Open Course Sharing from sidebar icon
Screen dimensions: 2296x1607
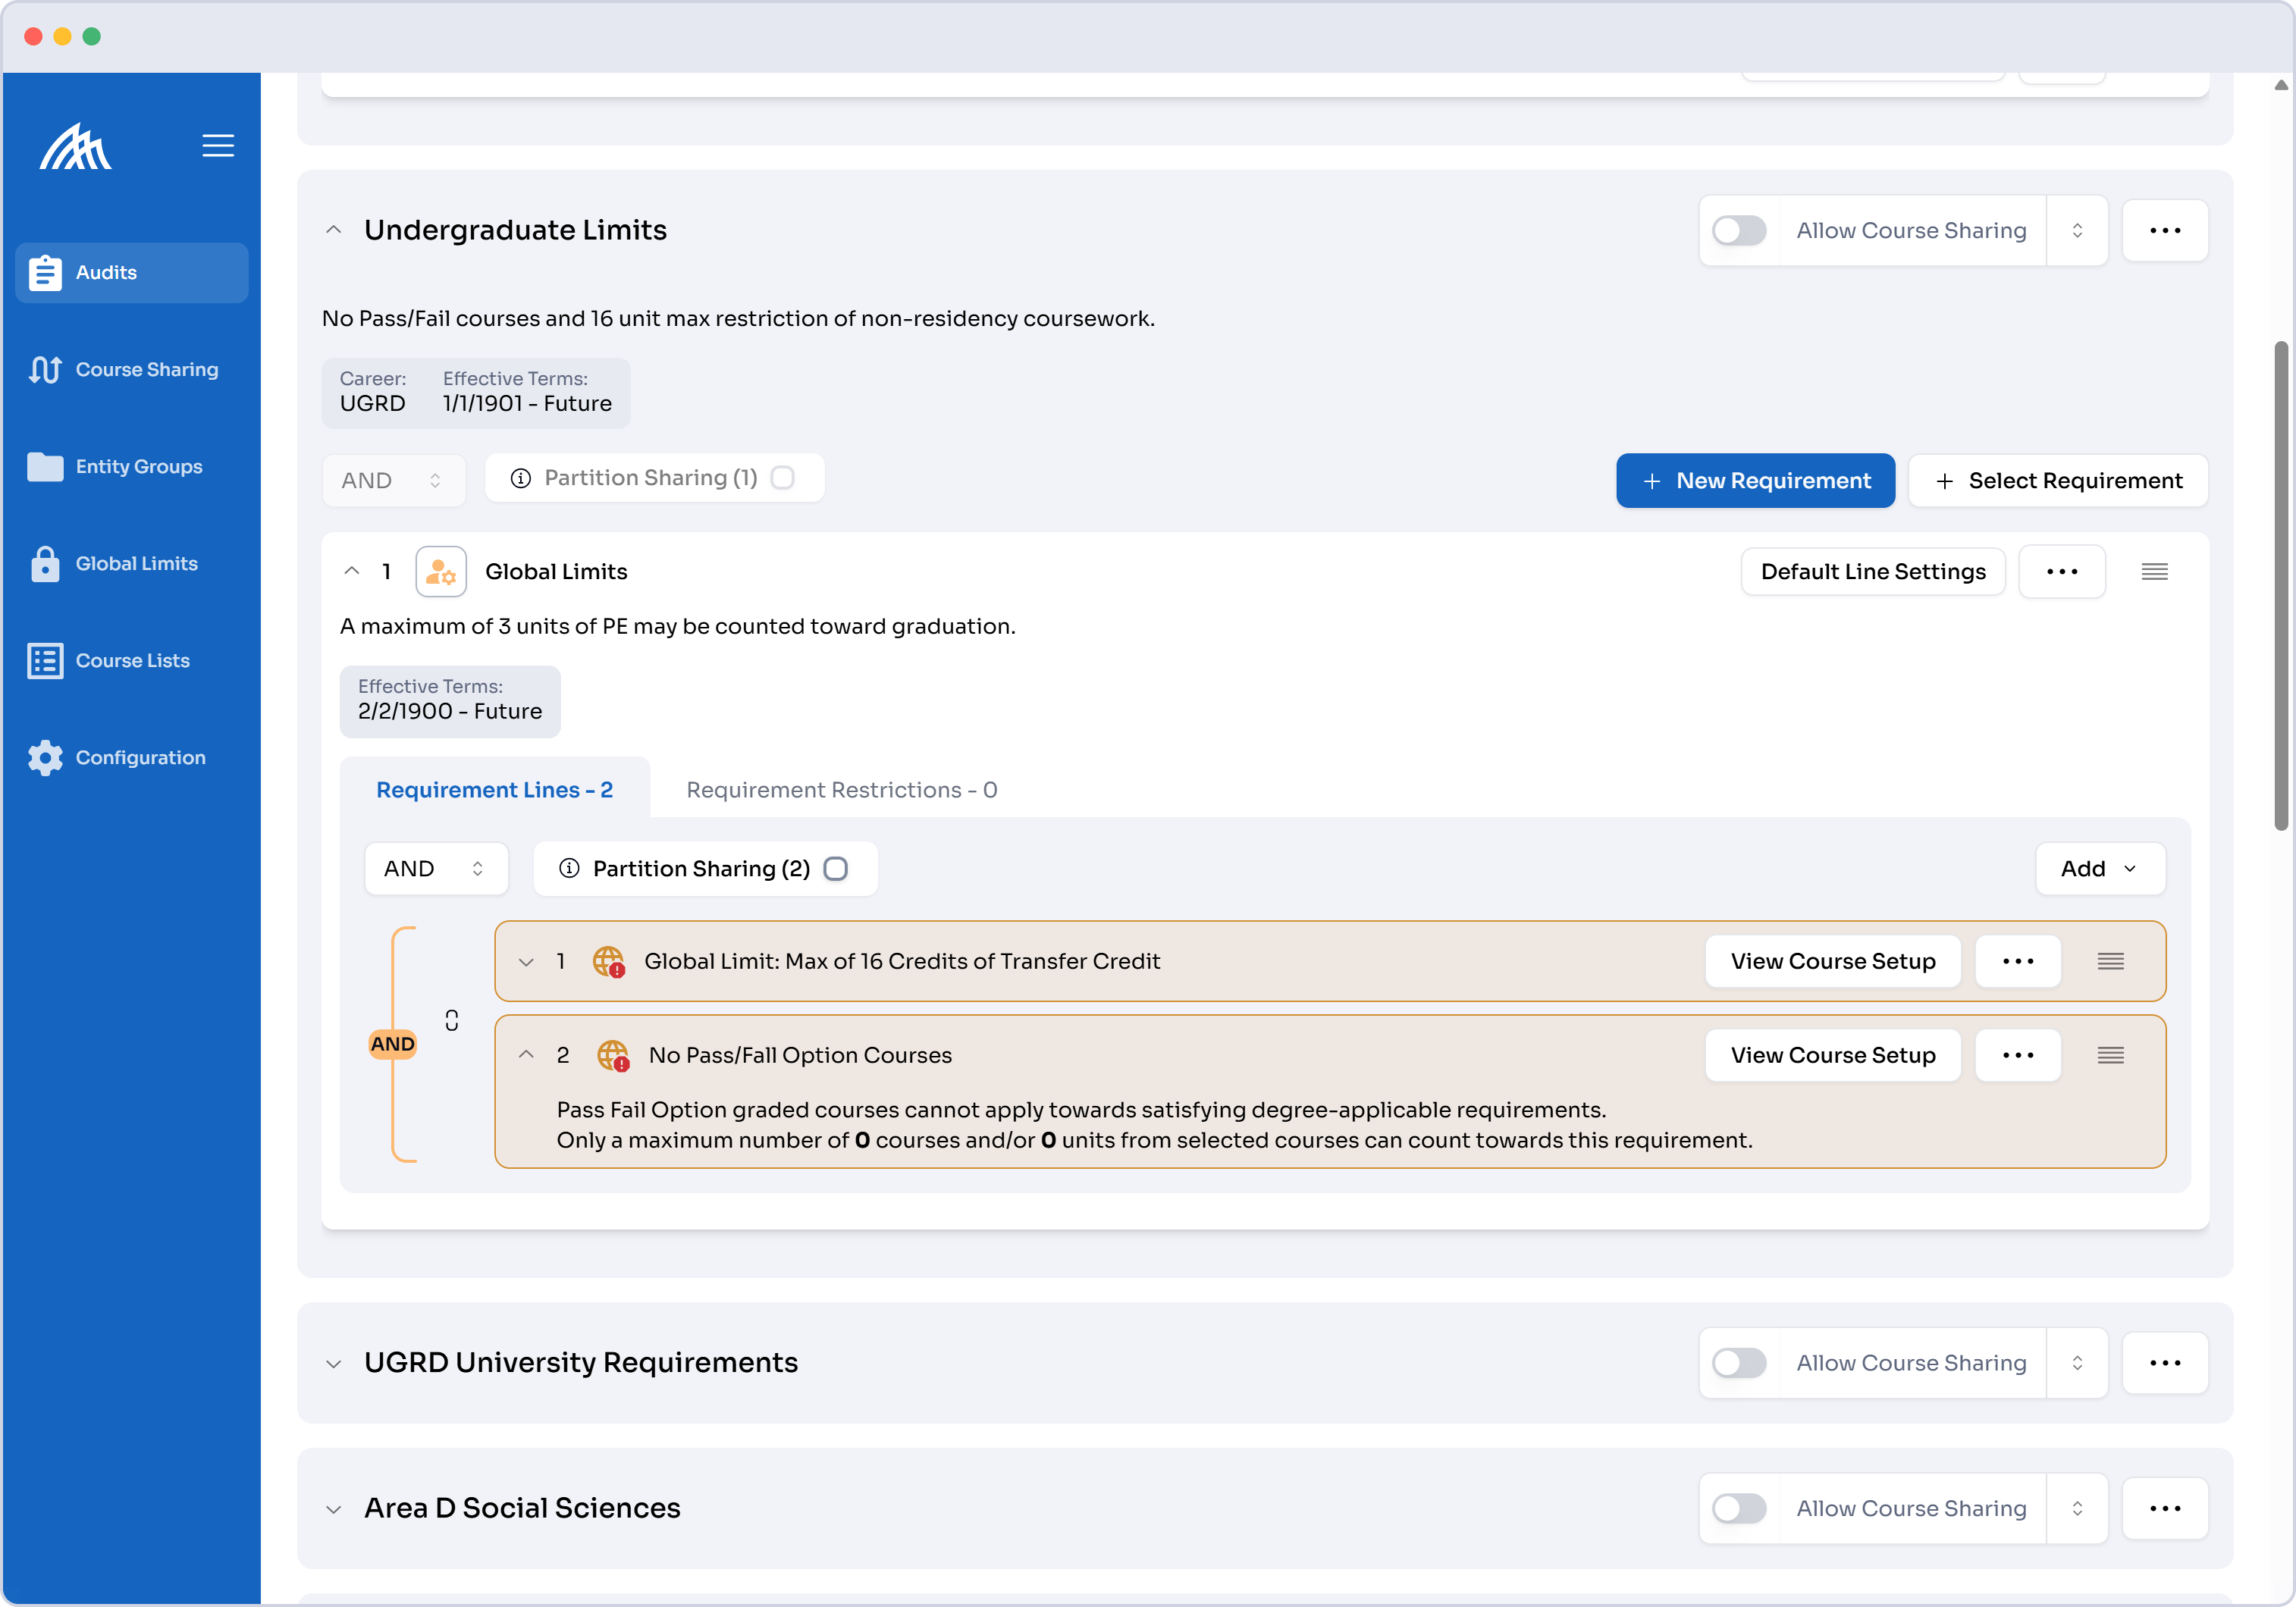point(45,370)
